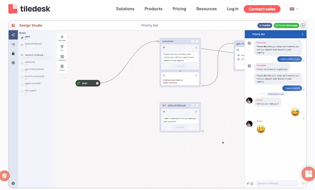Viewport: 315px width, 190px height.
Task: Go to the Pricing page
Action: (x=179, y=9)
